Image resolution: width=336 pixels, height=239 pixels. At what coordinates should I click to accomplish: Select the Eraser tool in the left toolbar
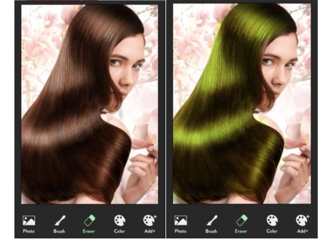[x=88, y=221]
